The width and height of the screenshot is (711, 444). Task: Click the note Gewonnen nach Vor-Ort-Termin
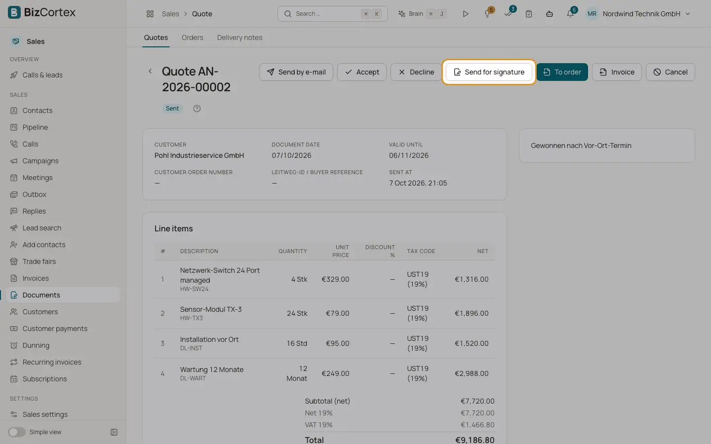point(581,146)
